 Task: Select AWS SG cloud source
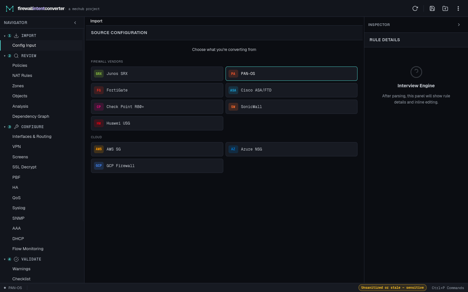(157, 149)
